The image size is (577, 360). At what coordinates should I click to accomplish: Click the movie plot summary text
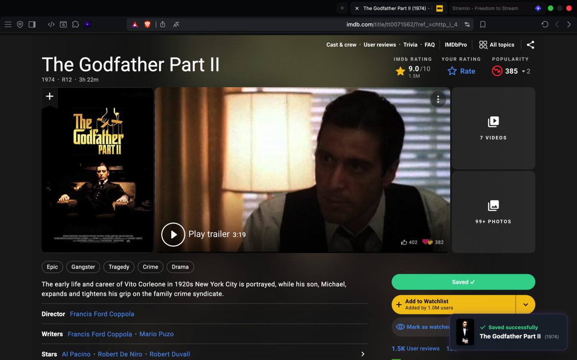(194, 289)
